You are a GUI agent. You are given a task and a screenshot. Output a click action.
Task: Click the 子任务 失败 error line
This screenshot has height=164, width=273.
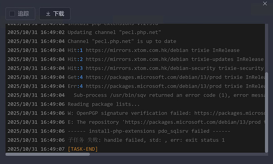coord(146,140)
